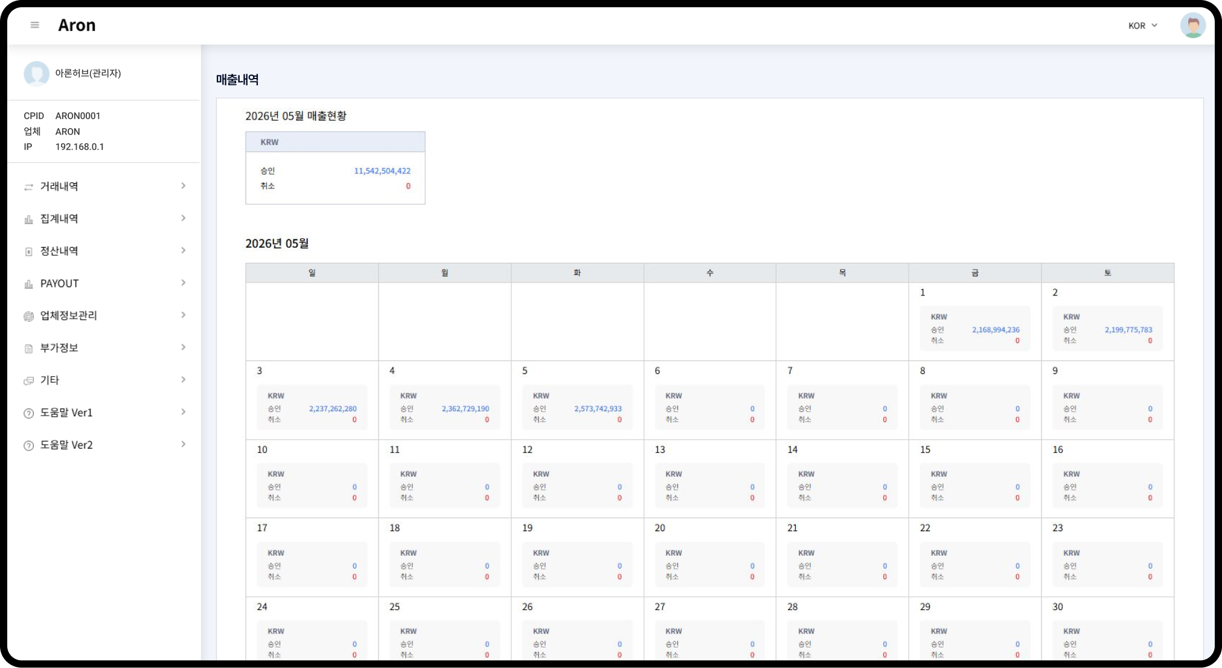This screenshot has width=1222, height=668.
Task: Open the hamburger menu icon
Action: pyautogui.click(x=35, y=25)
